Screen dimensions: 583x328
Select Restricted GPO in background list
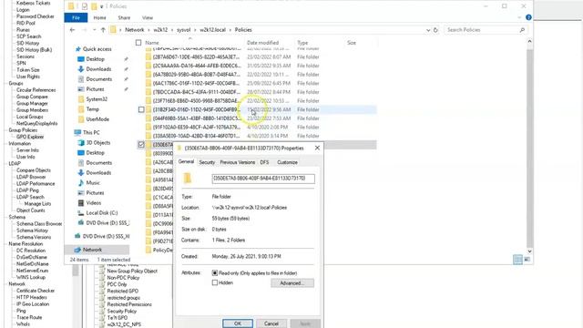122,292
